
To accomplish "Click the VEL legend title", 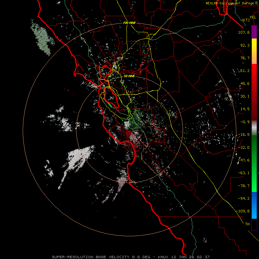I will [253, 17].
